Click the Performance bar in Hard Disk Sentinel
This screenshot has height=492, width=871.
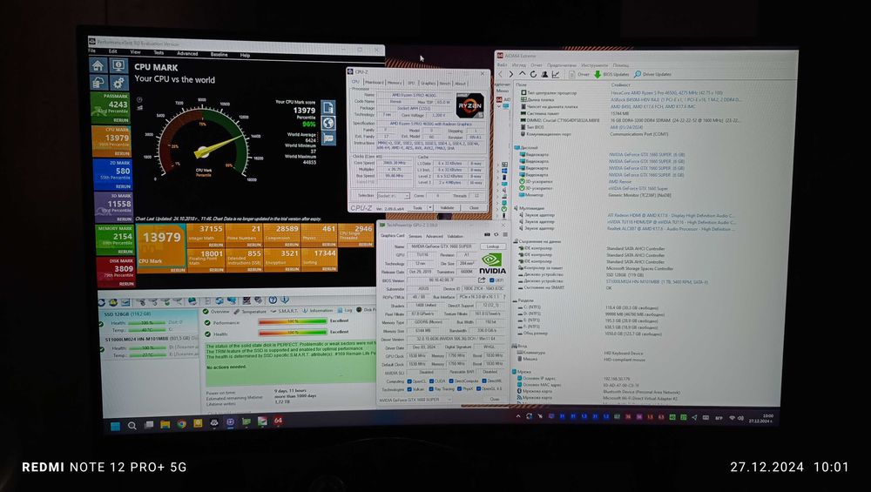coord(292,321)
